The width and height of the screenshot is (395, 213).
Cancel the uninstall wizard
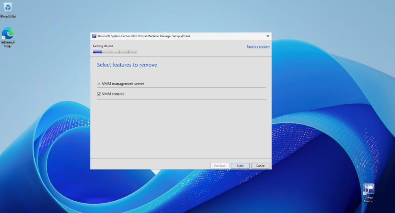pos(260,166)
